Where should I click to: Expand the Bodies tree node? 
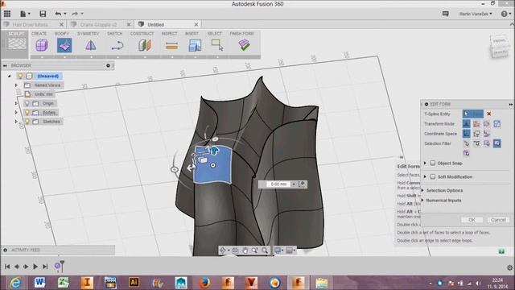[16, 113]
